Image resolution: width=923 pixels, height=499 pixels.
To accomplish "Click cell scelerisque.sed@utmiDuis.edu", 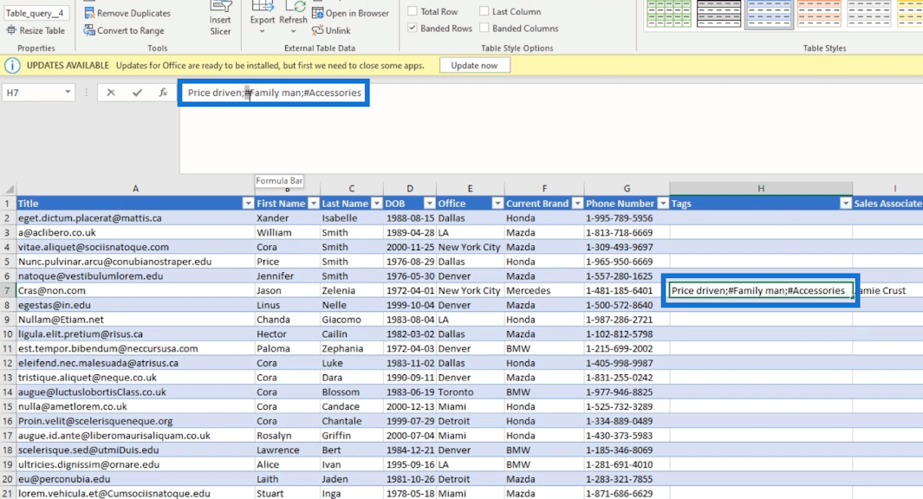I will pyautogui.click(x=135, y=450).
